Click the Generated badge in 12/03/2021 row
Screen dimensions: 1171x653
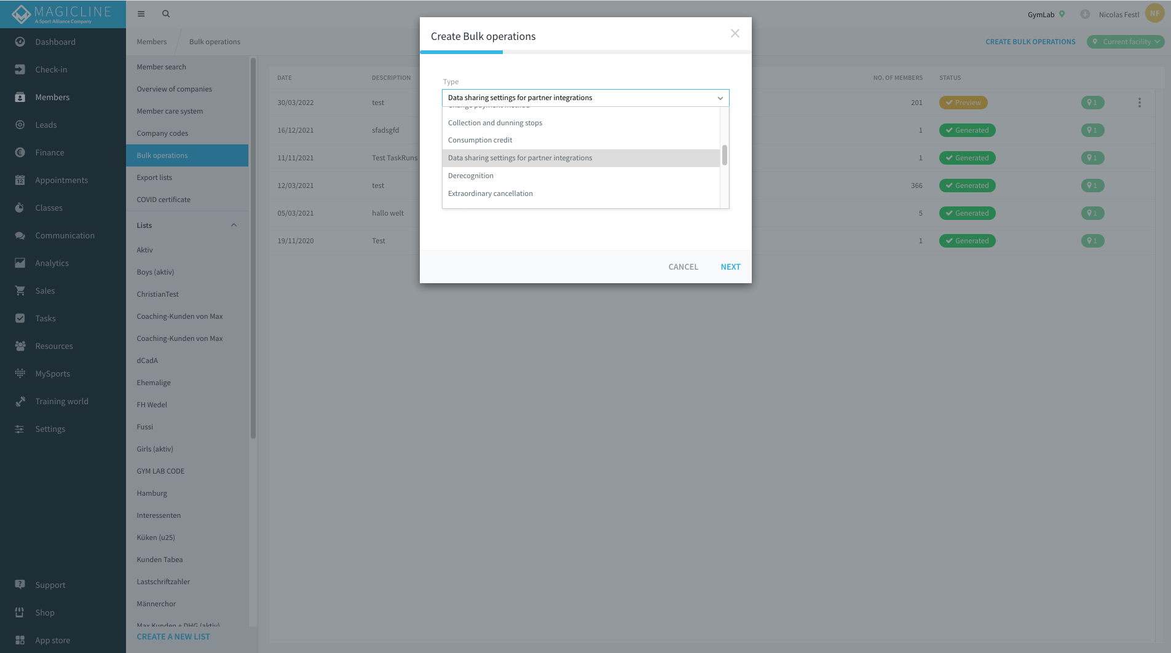click(967, 186)
